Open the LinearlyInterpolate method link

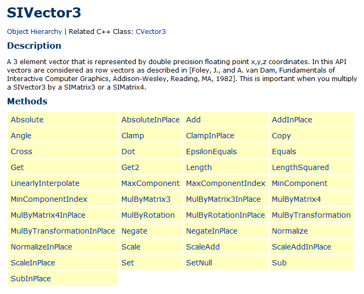pyautogui.click(x=45, y=183)
